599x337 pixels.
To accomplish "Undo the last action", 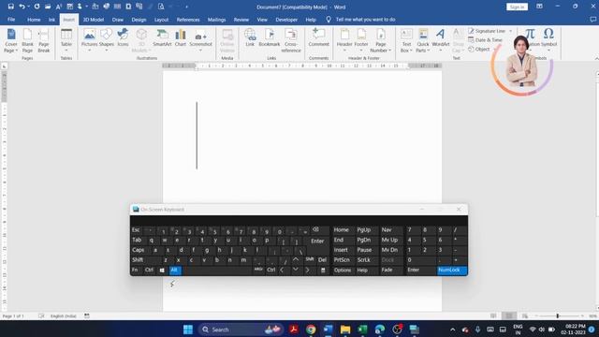I will coord(22,7).
